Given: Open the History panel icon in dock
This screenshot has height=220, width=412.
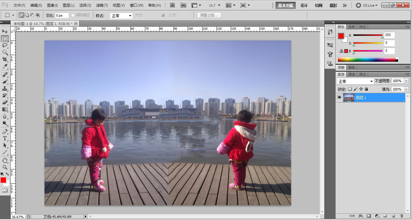Looking at the screenshot, I should (330, 32).
